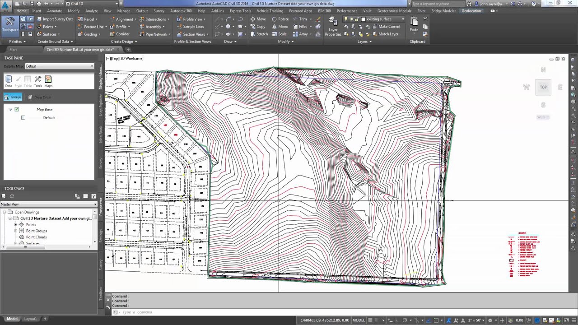Switch to the Annotate ribbon tab
Viewport: 578px width, 325px height.
55,11
